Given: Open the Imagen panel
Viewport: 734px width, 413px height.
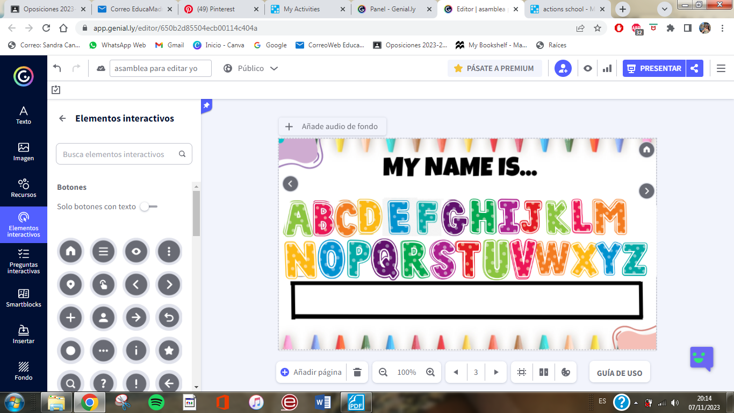Looking at the screenshot, I should (x=23, y=152).
